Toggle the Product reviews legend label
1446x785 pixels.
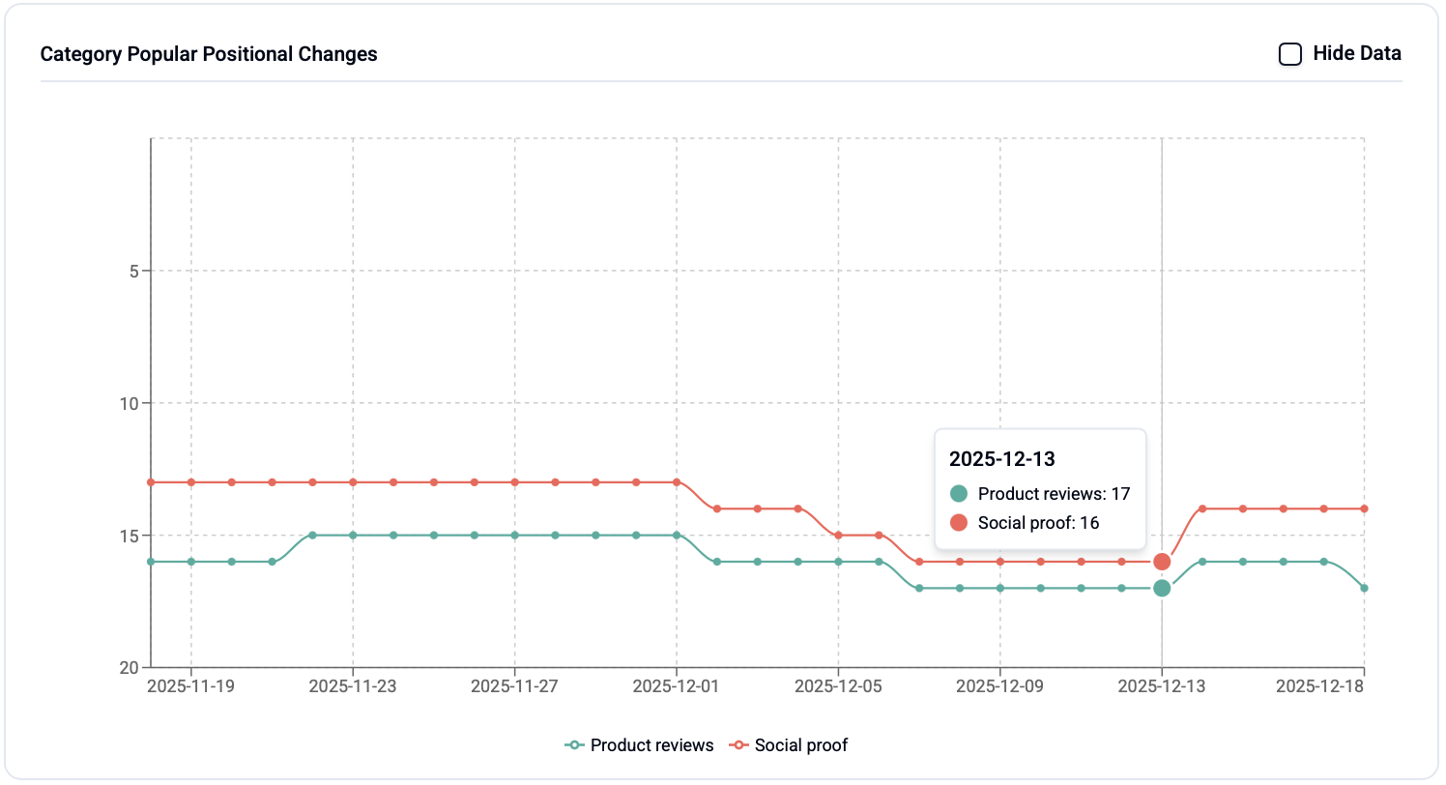click(x=651, y=745)
